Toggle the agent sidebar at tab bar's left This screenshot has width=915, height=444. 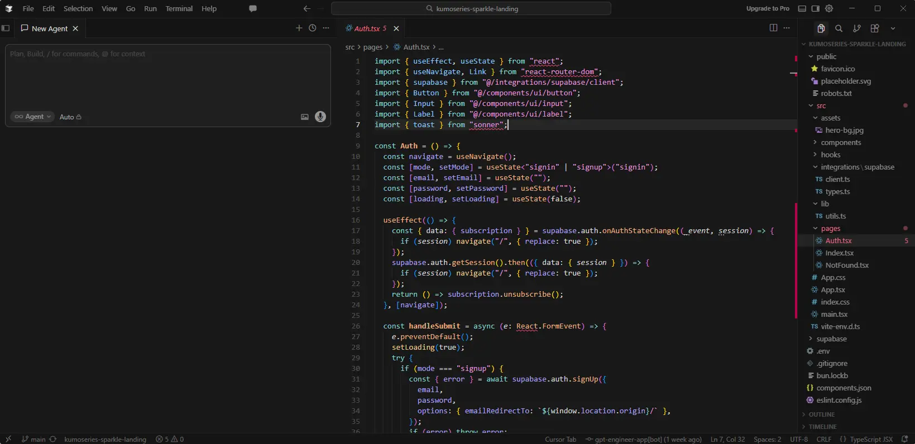click(x=6, y=28)
